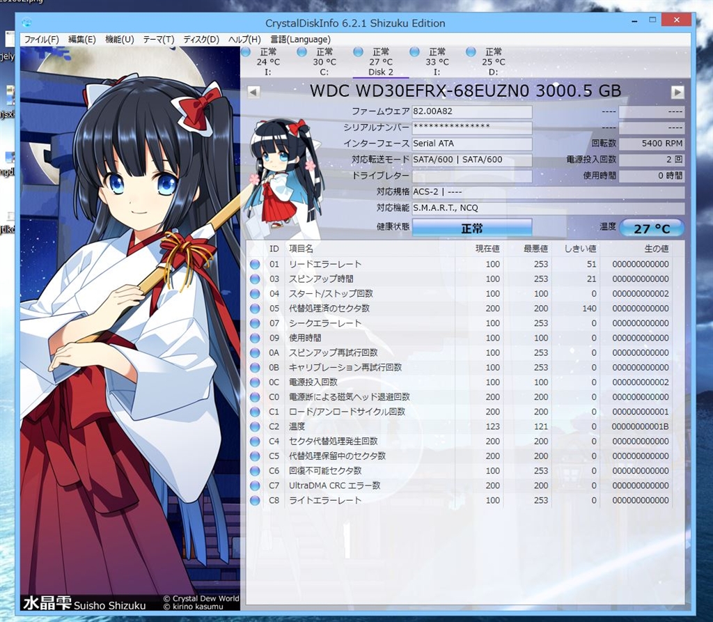
Task: Click status orb for C6 回復不可能セクタ数 row
Action: [x=255, y=471]
